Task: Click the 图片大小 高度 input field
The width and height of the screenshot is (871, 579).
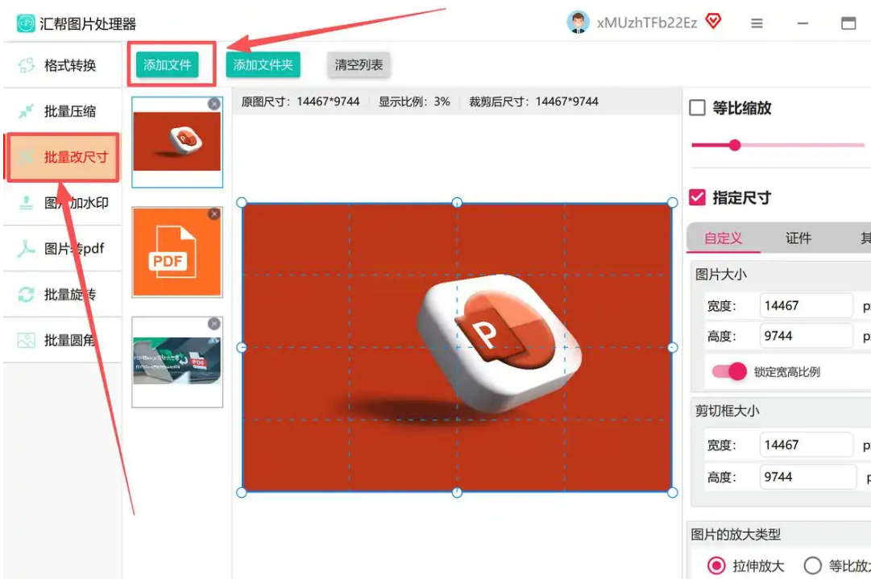Action: pyautogui.click(x=806, y=336)
